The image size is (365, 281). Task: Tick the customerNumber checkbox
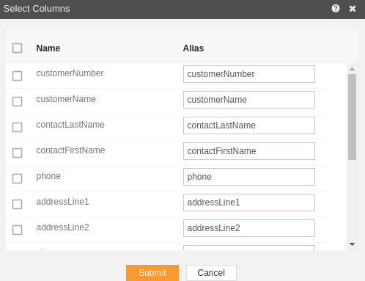click(17, 76)
